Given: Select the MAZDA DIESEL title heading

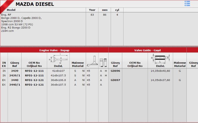Looking at the screenshot, I should pos(35,4).
